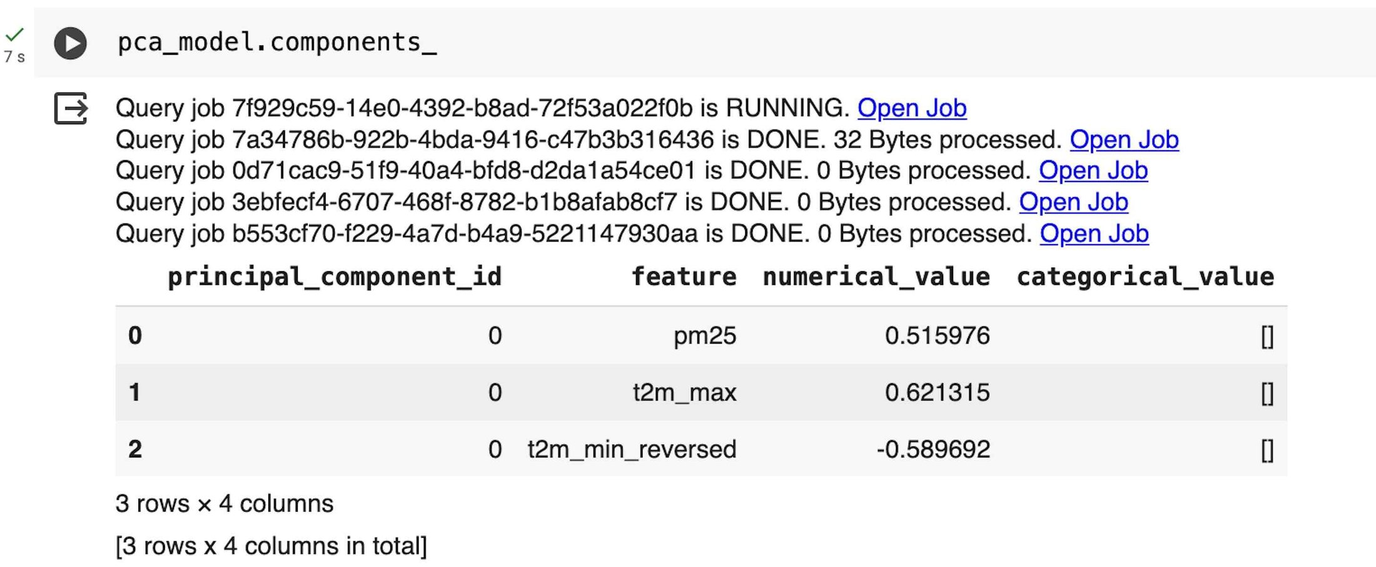Click empty list cell in t2m_max row
Viewport: 1376px width, 567px height.
click(x=1267, y=393)
